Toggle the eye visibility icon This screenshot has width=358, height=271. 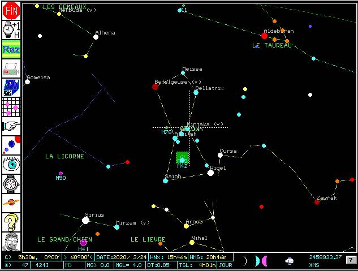click(x=11, y=165)
